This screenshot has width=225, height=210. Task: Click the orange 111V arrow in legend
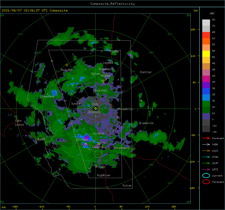click(x=206, y=151)
